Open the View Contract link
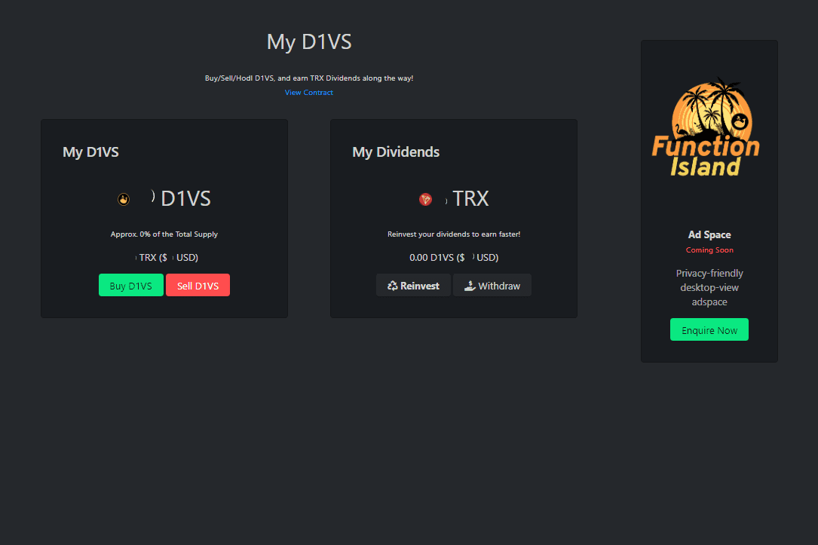This screenshot has height=545, width=818. point(308,92)
